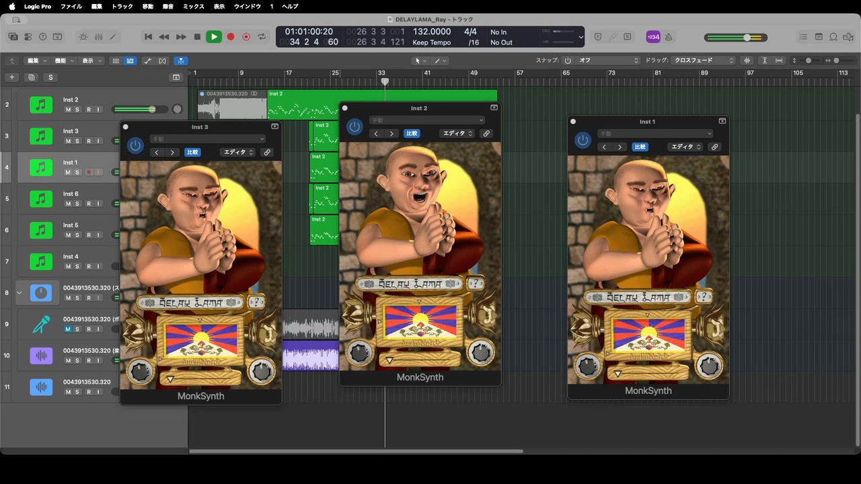Click the question mark in Inst 2 Delay Lama
This screenshot has height=484, width=861.
[474, 284]
